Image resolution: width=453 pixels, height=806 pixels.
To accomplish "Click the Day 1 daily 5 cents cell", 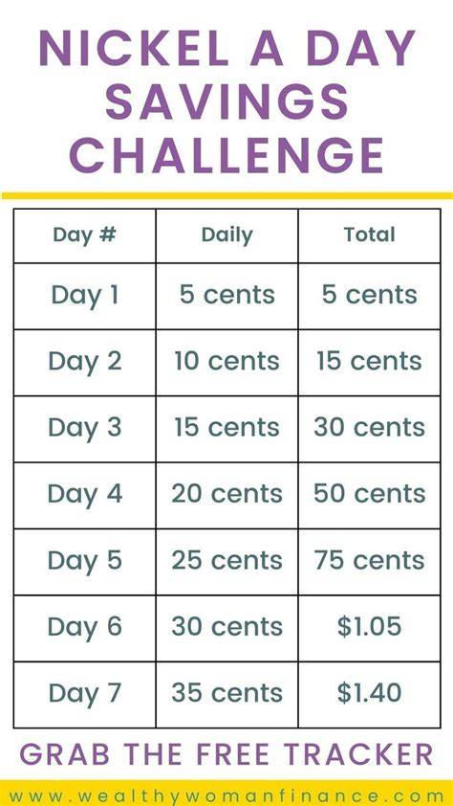I will [x=226, y=296].
